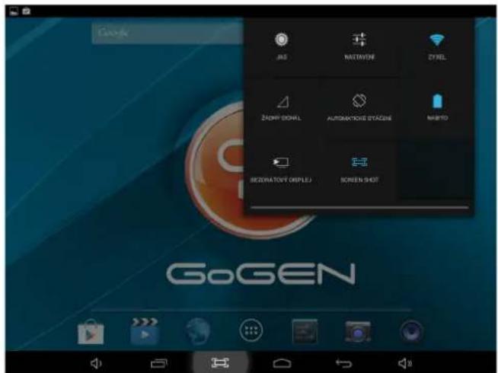Viewport: 498px width, 373px height.
Task: Open the Nastavení settings tile
Action: 359,46
